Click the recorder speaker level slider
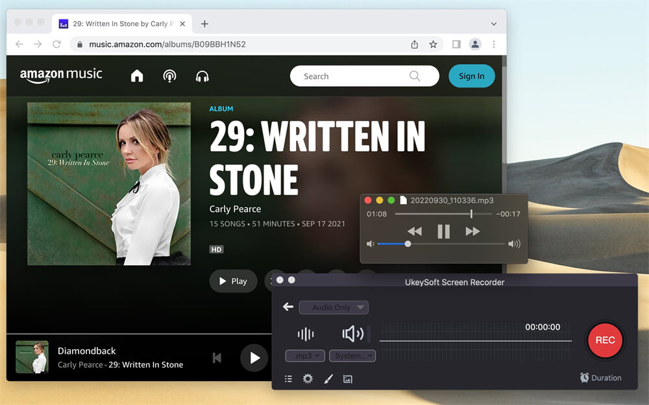The image size is (649, 405). (x=369, y=334)
